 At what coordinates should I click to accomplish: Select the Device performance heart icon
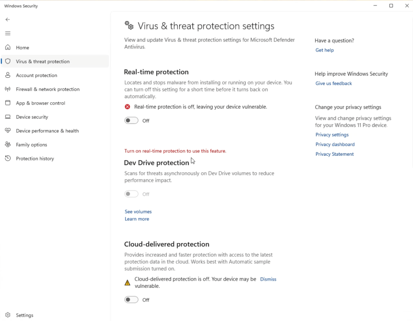(x=8, y=131)
